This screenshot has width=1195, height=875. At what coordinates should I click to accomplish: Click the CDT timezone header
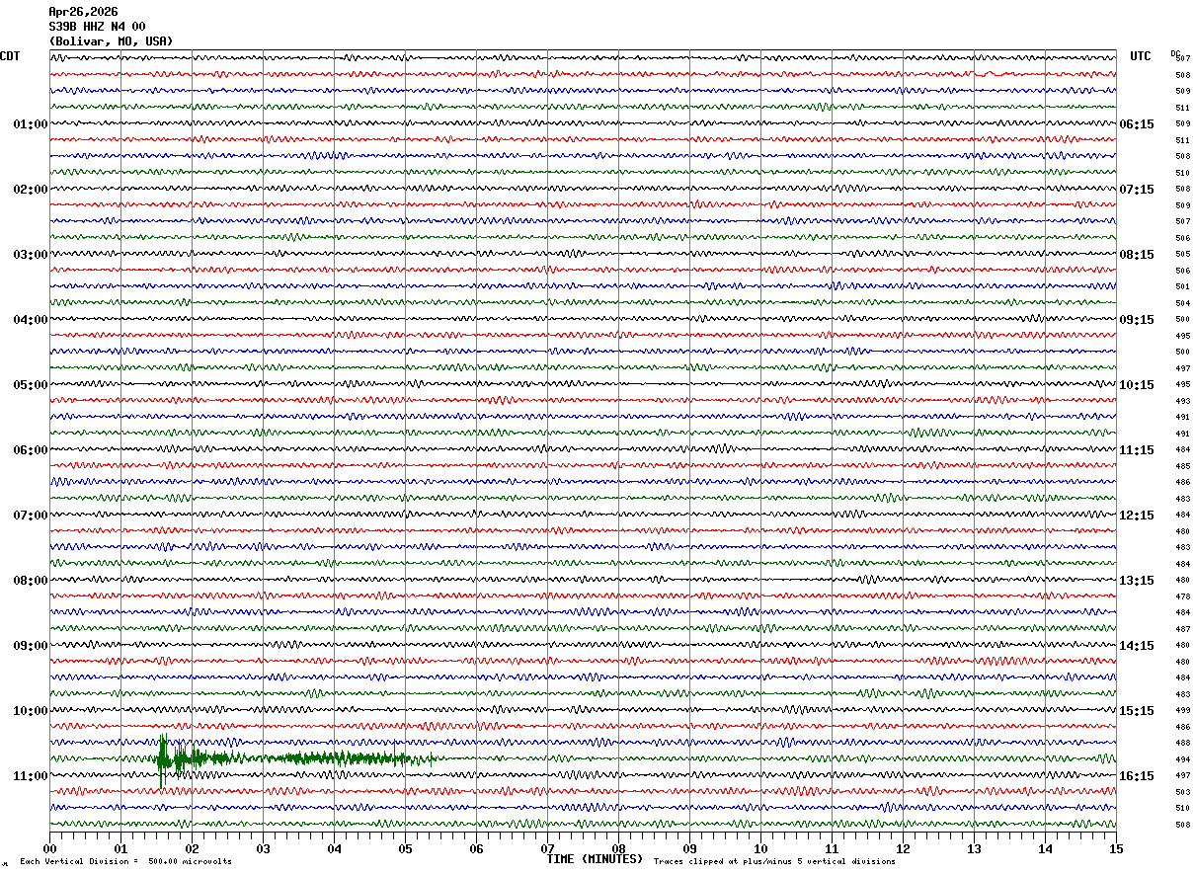coord(10,56)
